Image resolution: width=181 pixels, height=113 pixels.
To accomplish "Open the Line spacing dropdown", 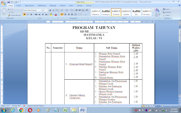I will pos(76,14).
